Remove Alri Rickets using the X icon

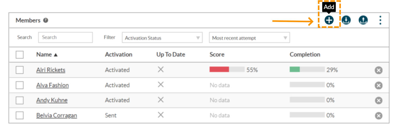click(x=379, y=70)
